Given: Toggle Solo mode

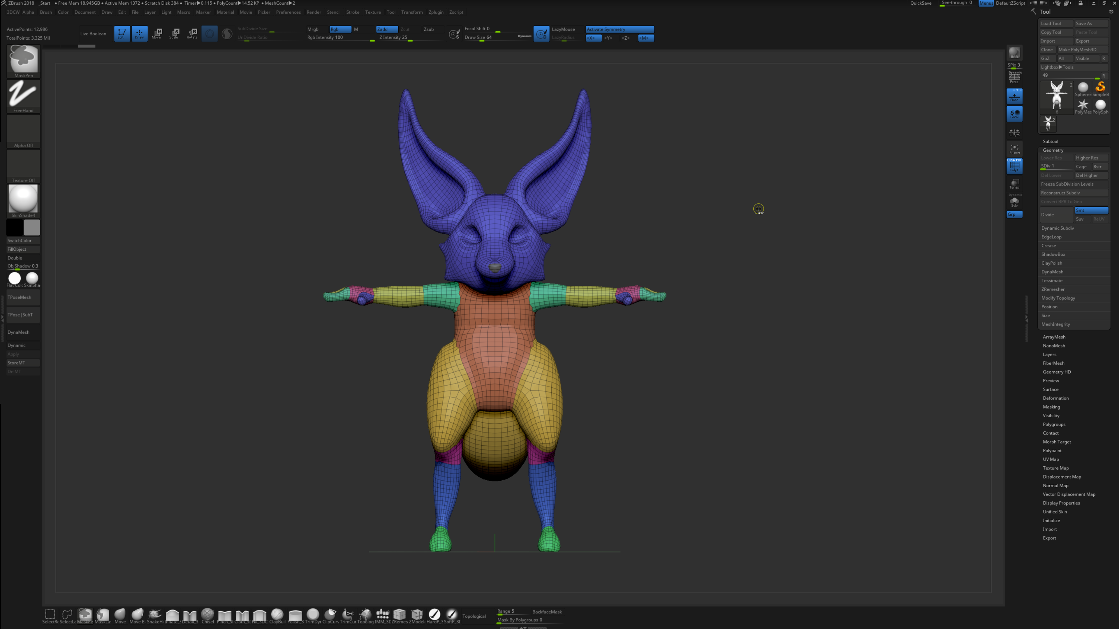Looking at the screenshot, I should [1014, 201].
